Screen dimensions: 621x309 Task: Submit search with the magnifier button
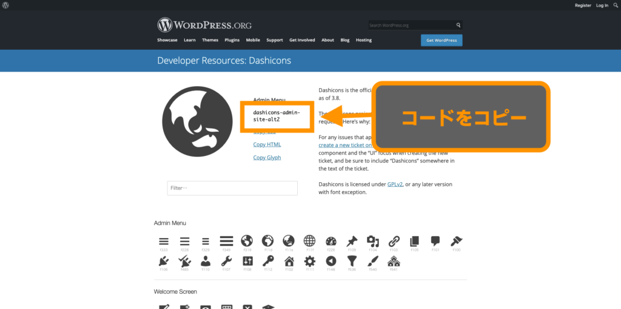458,25
